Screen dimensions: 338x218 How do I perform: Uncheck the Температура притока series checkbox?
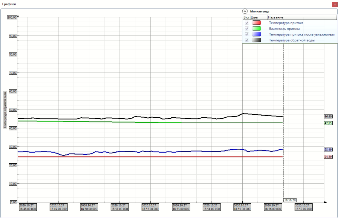(247, 23)
